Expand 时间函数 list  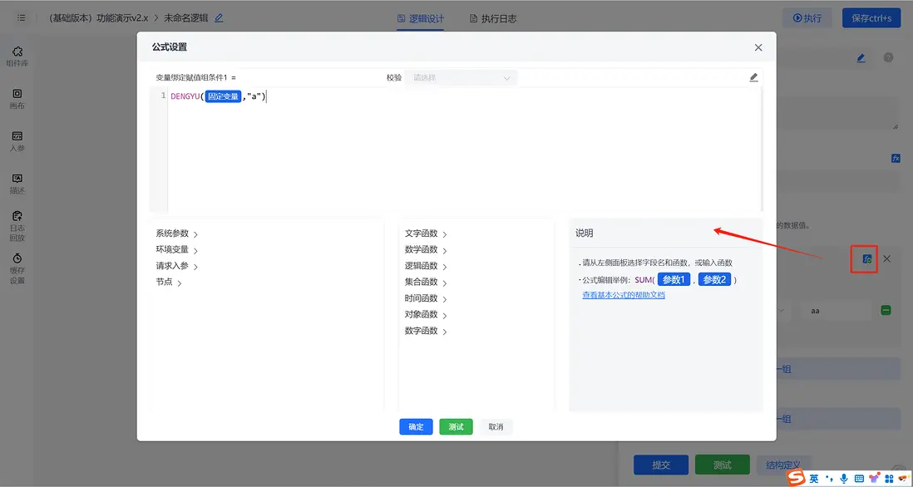[426, 298]
